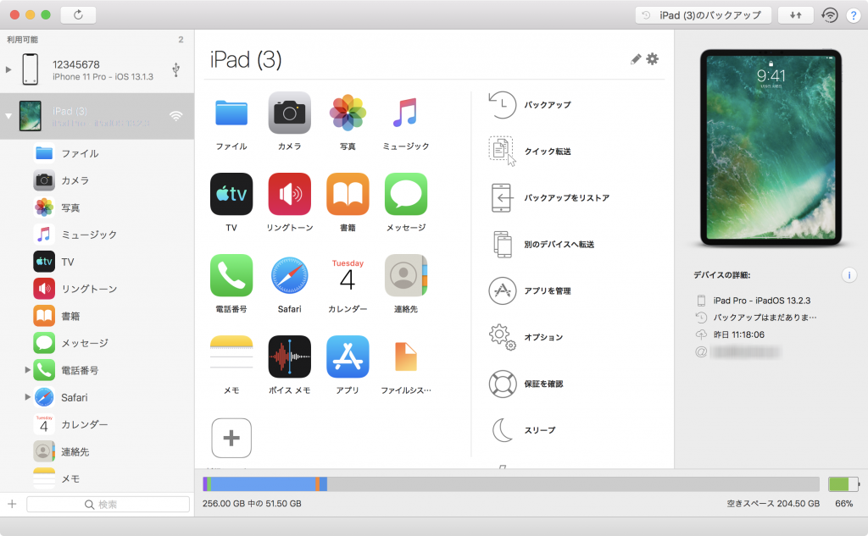Click the refresh button in the title bar
868x536 pixels.
click(78, 15)
